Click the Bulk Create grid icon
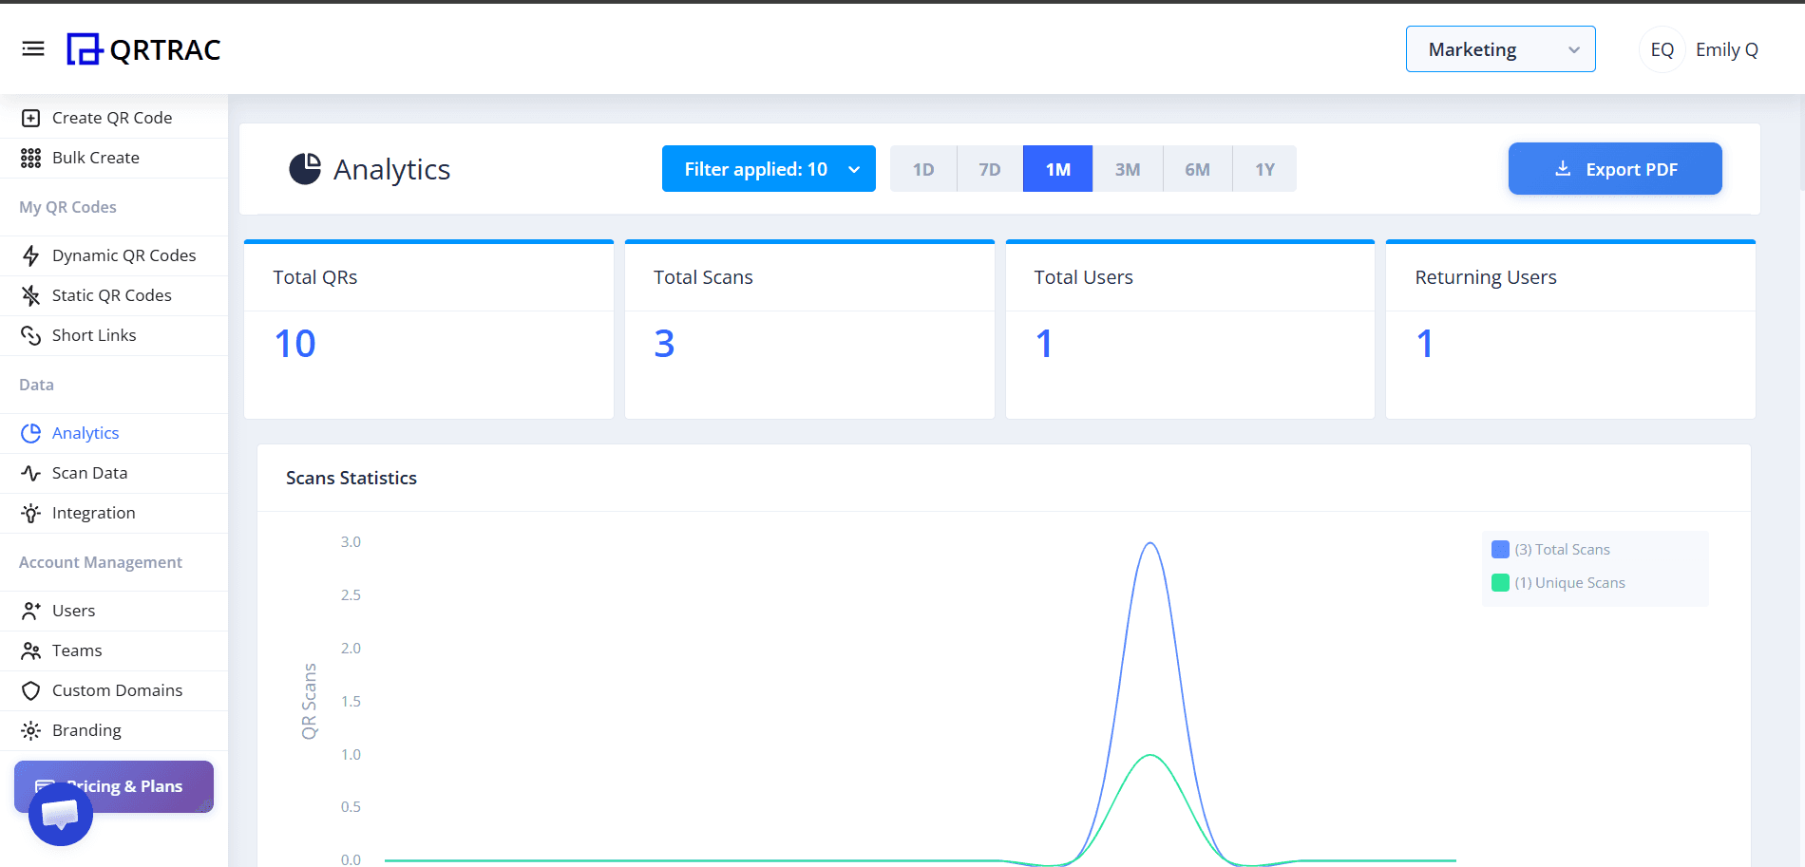Screen dimensions: 1805x867 pos(31,158)
